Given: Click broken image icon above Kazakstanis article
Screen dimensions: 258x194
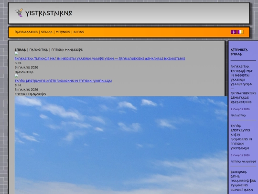Looking at the screenshot, I should click(x=16, y=54).
